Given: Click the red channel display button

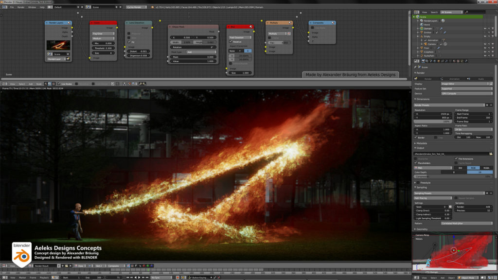Looking at the screenshot, I should (x=144, y=266).
